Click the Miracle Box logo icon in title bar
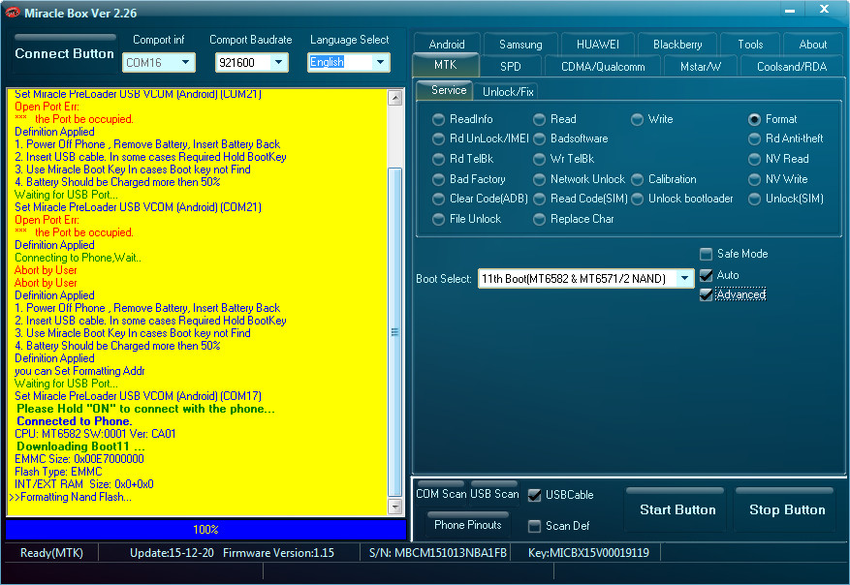The width and height of the screenshot is (850, 585). click(12, 12)
